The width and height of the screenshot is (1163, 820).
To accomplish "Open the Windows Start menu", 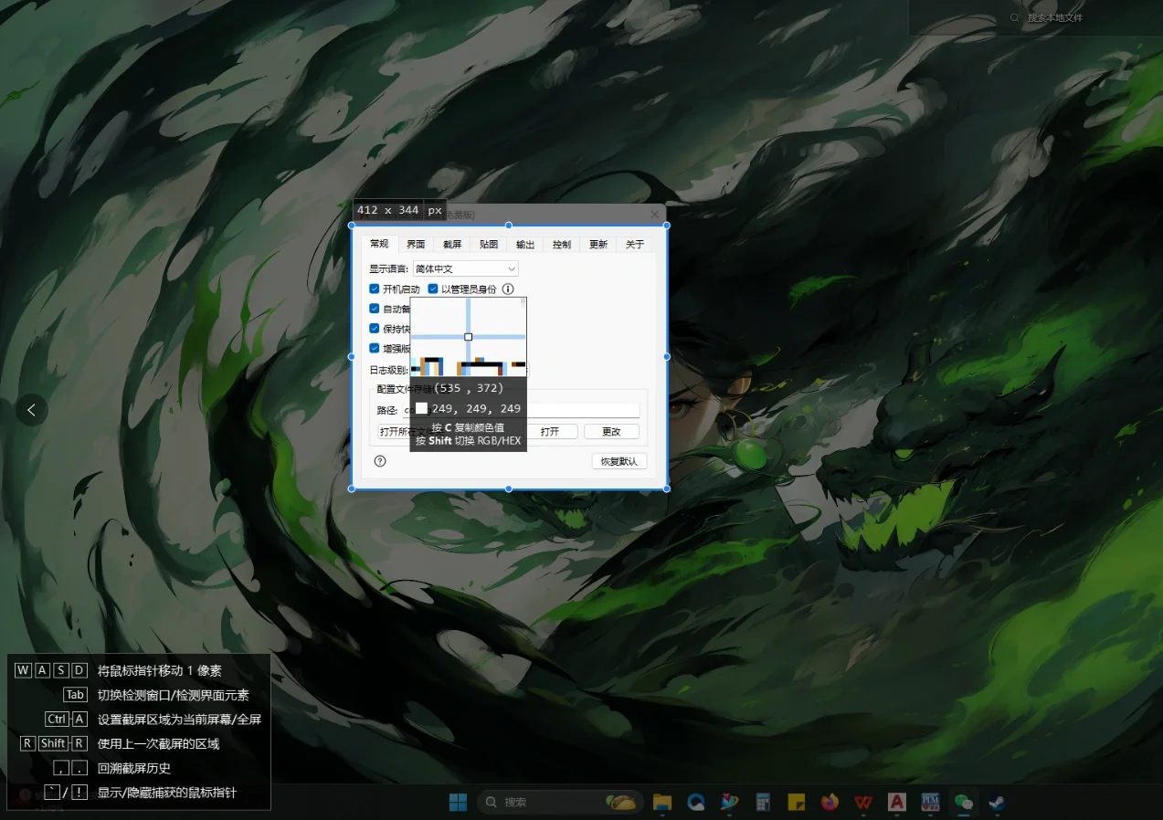I will [x=459, y=802].
